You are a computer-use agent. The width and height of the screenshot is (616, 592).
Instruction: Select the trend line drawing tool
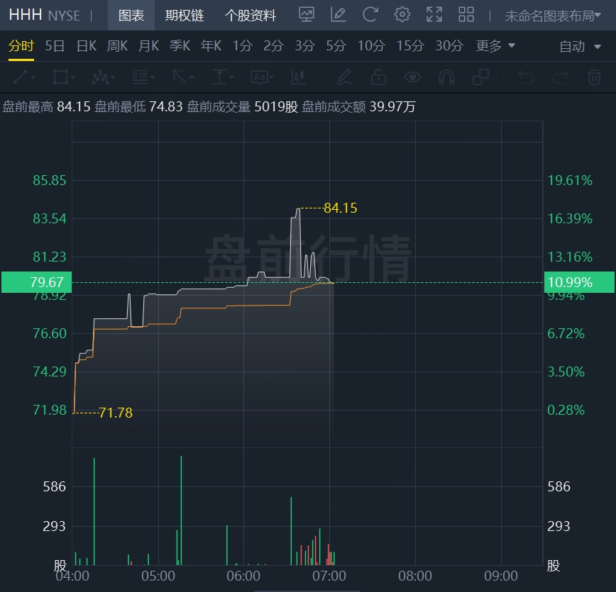point(21,77)
